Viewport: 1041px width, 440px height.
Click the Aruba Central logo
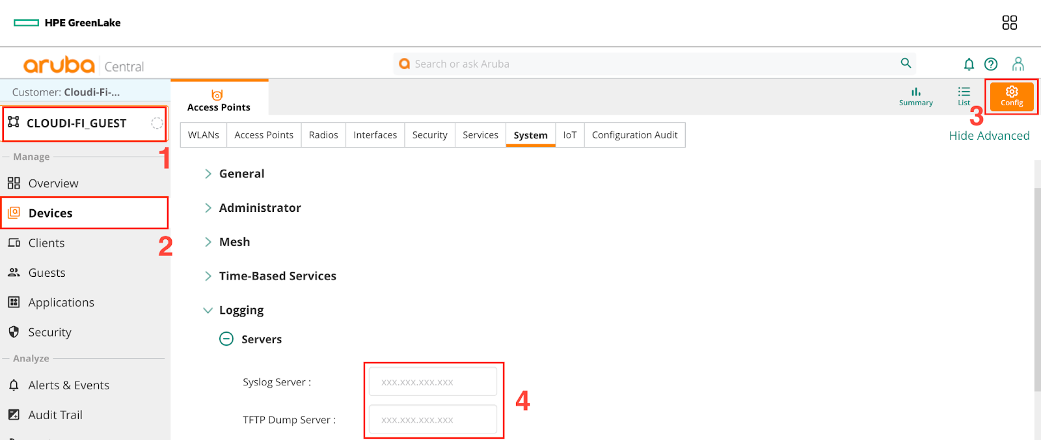[x=83, y=65]
